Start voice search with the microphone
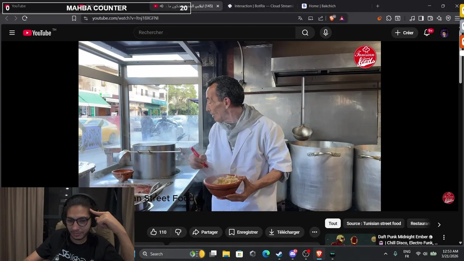This screenshot has height=261, width=464. tap(326, 33)
